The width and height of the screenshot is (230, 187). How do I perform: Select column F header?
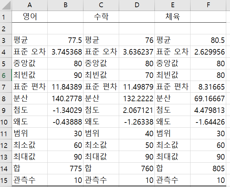[208, 5]
